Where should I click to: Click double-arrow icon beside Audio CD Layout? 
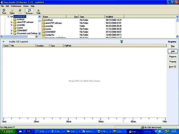pos(4,42)
